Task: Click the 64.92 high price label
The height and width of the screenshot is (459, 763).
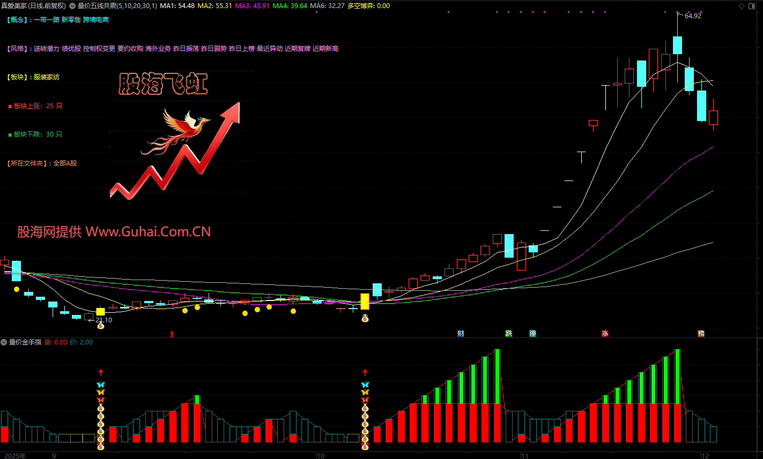Action: pyautogui.click(x=693, y=16)
